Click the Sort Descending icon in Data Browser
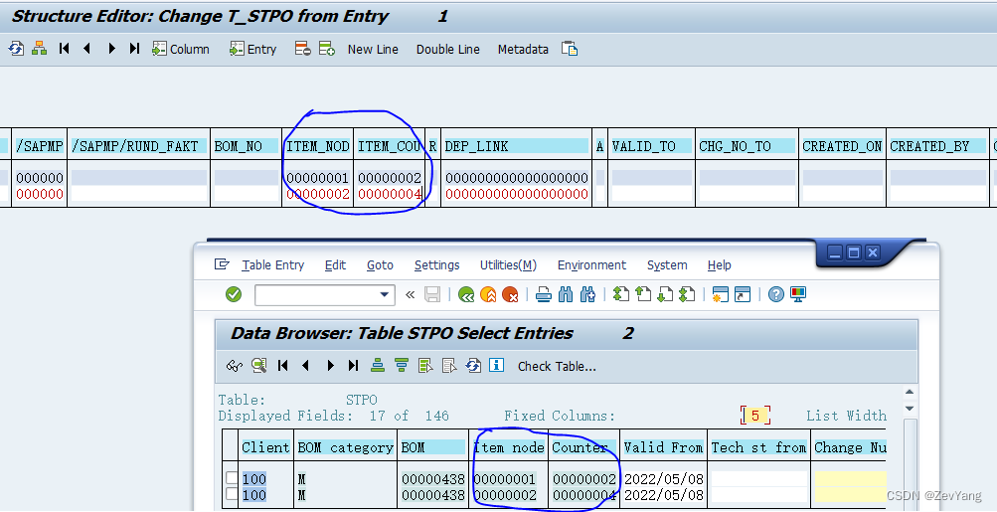Image resolution: width=997 pixels, height=512 pixels. [402, 366]
